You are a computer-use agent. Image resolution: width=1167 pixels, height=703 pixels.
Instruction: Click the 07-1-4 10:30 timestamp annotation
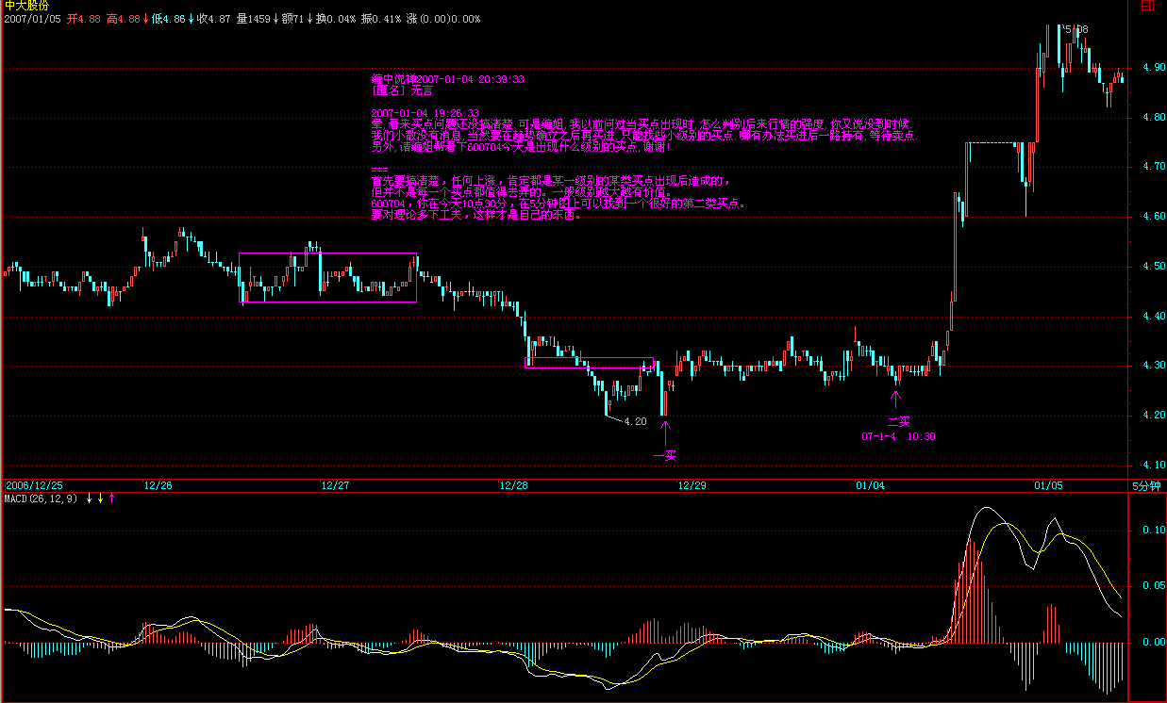[x=898, y=436]
